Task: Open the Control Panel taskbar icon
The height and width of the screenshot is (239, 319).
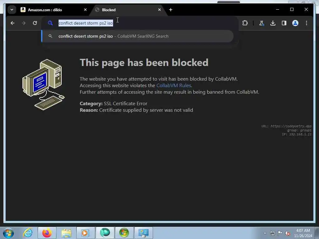Action: click(x=143, y=233)
